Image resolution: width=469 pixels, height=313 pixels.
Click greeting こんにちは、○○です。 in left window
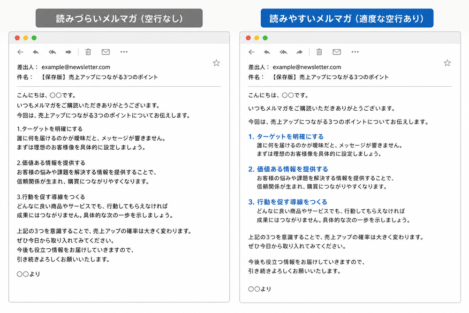[46, 95]
